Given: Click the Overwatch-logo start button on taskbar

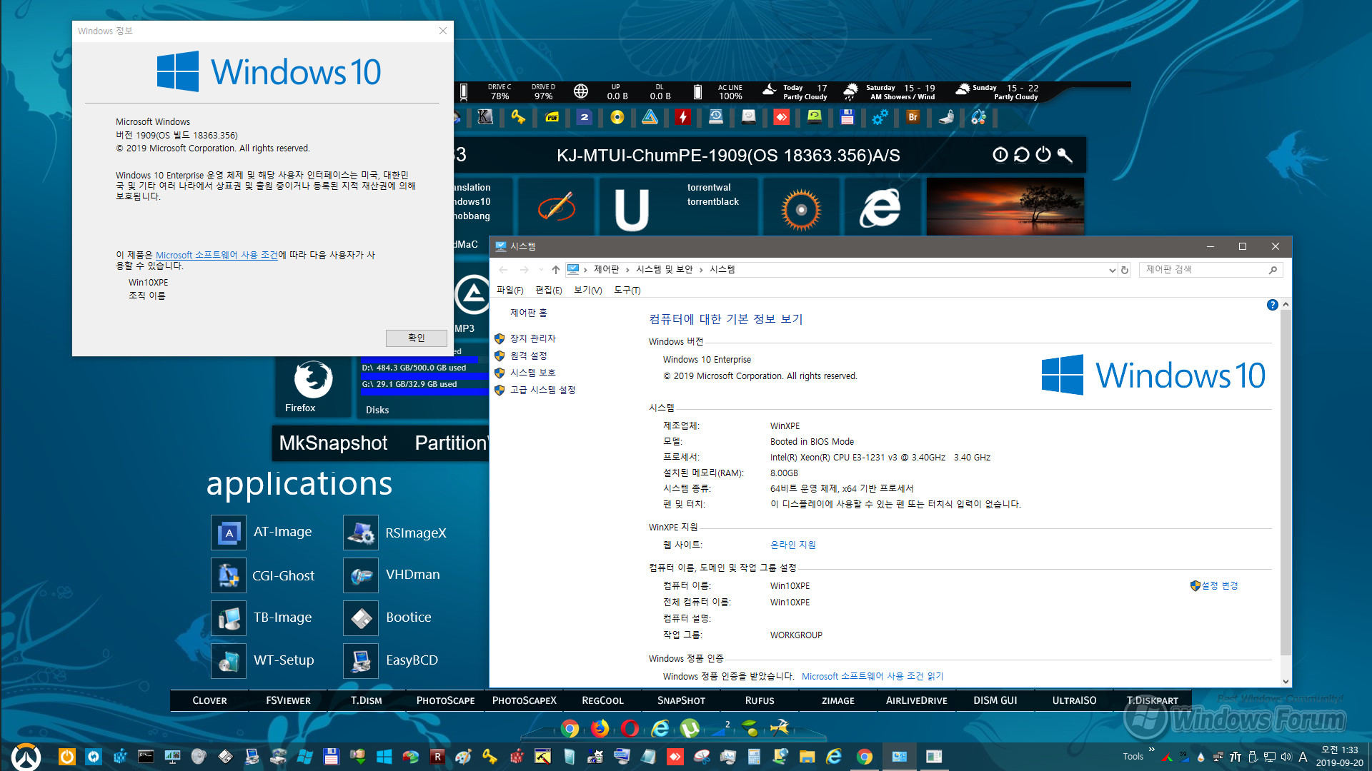Looking at the screenshot, I should click(26, 756).
